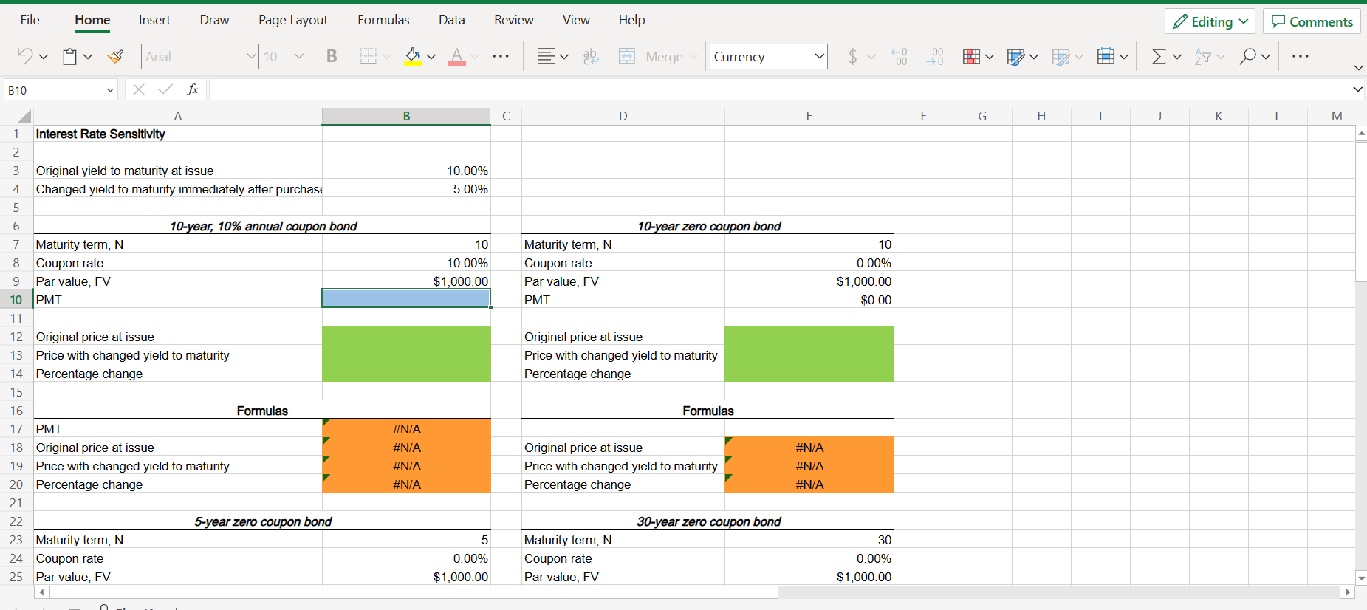This screenshot has height=610, width=1367.
Task: Open the File menu
Action: pos(30,20)
